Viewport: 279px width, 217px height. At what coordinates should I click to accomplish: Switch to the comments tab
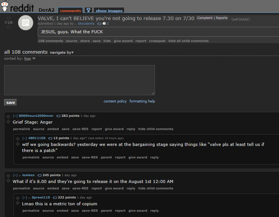pos(71,10)
